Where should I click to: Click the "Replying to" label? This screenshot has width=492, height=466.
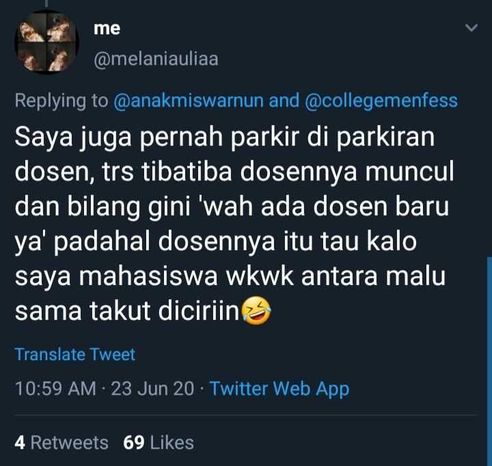[61, 101]
